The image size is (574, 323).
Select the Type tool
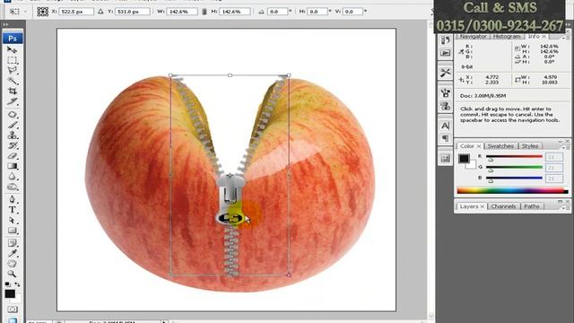12,210
